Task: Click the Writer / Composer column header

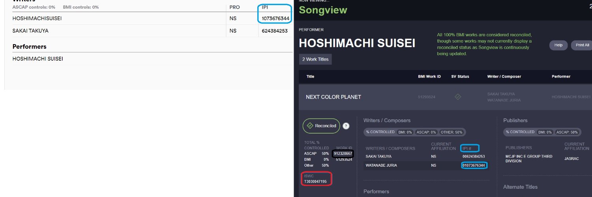Action: (504, 76)
